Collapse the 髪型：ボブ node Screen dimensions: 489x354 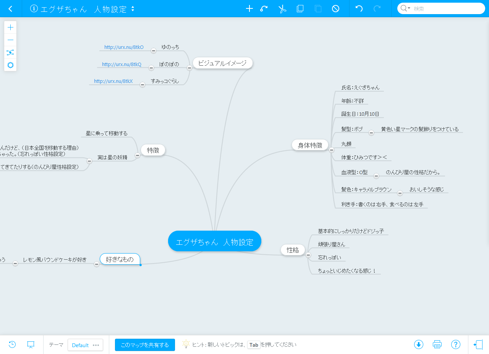tap(371, 133)
